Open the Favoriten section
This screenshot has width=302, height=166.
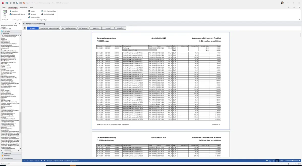tap(11, 156)
